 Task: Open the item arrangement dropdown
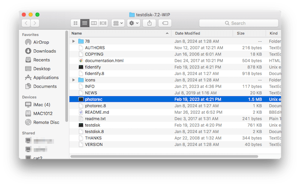(x=118, y=23)
